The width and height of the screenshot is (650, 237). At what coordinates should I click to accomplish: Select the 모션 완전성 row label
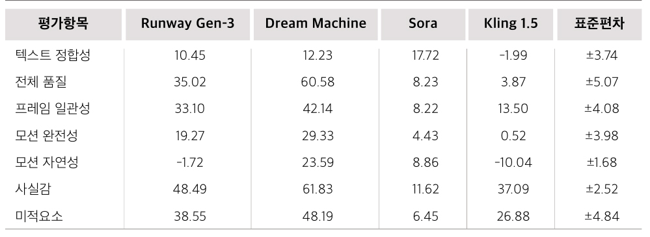pyautogui.click(x=46, y=136)
